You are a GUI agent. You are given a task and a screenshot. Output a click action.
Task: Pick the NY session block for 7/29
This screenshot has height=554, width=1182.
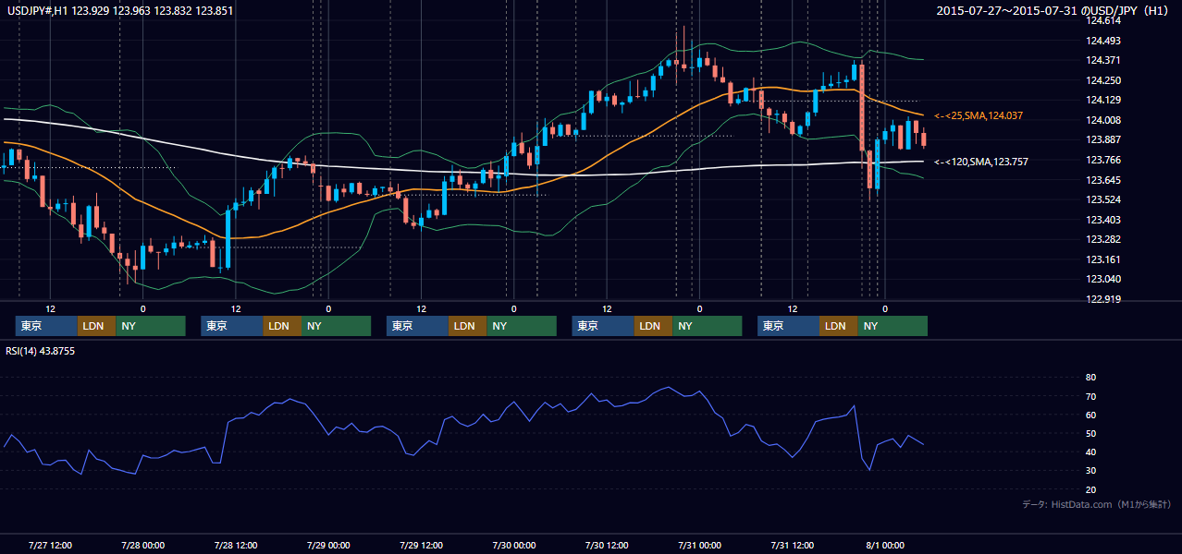[x=522, y=326]
